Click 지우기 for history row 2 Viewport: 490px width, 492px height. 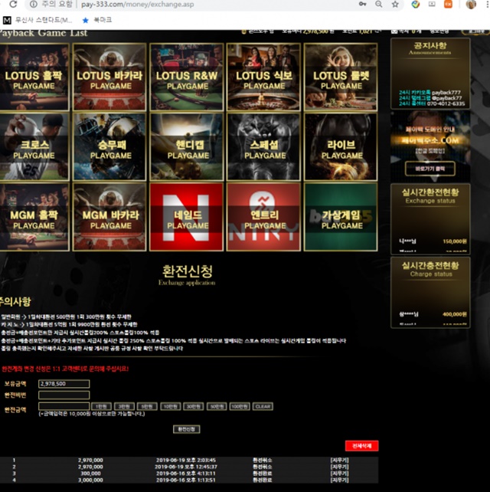[x=339, y=467]
